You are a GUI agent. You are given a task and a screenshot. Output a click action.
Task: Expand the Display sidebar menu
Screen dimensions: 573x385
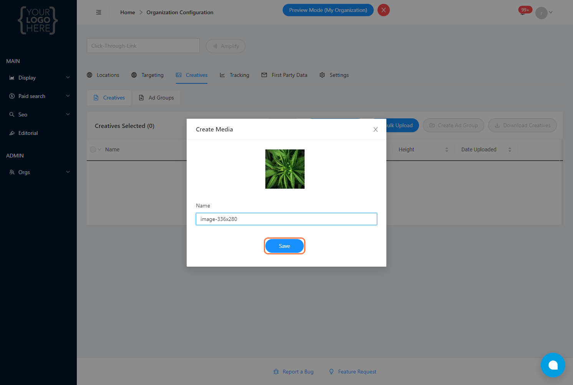tap(38, 78)
